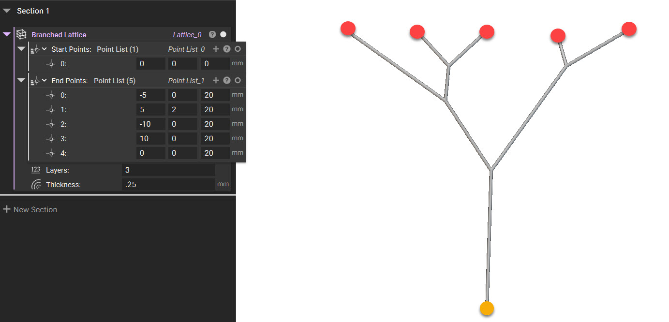
Task: Select the orange start point in viewport
Action: pyautogui.click(x=487, y=308)
